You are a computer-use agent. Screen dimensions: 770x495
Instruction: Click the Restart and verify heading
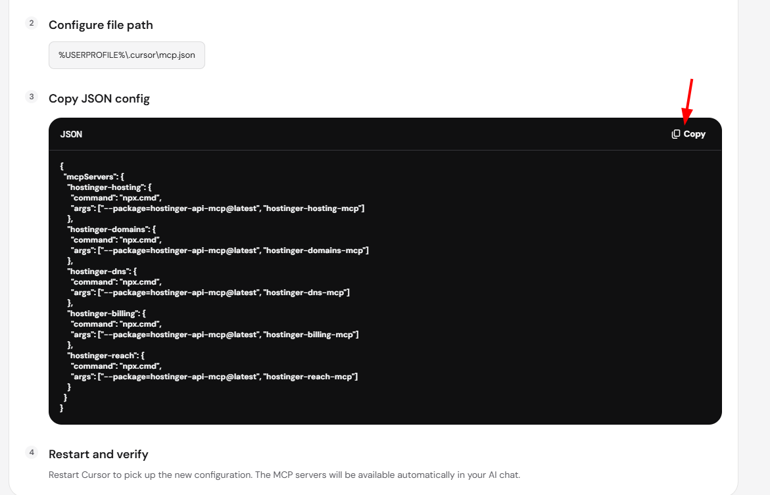click(x=98, y=454)
